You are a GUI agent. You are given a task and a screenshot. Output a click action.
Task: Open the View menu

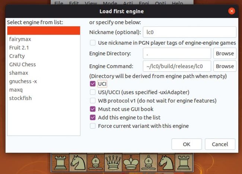(x=91, y=3)
